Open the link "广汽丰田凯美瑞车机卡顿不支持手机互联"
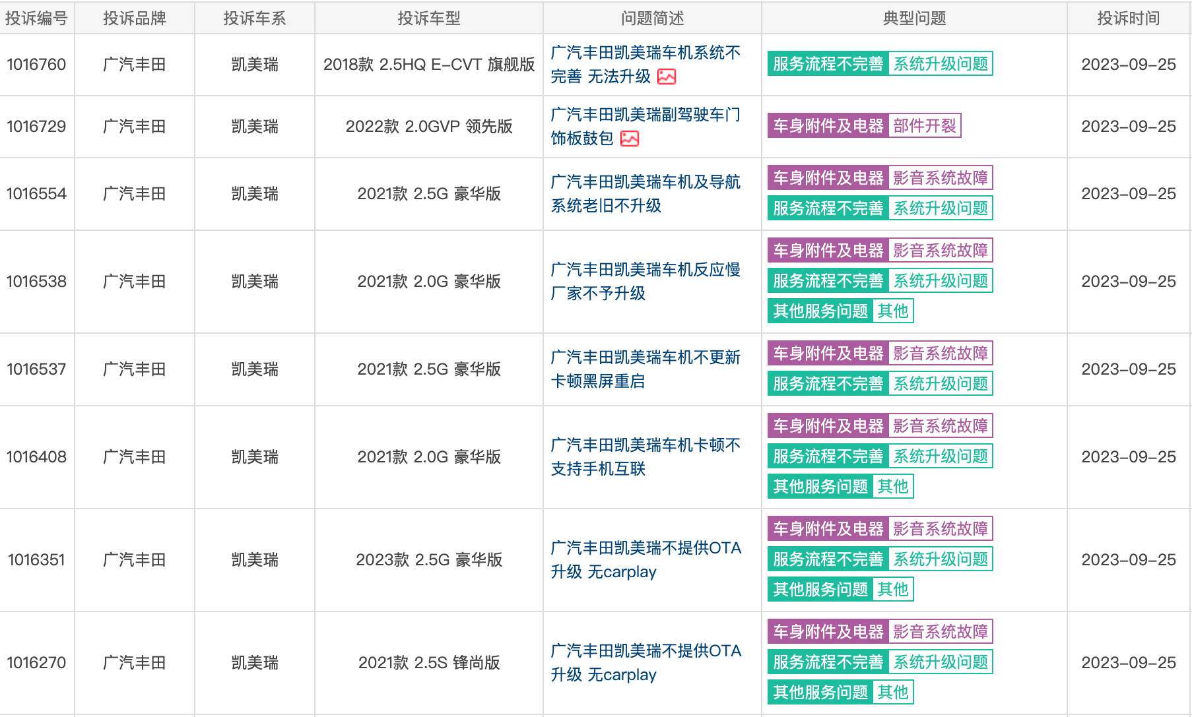Screen dimensions: 1192x717 [x=646, y=457]
